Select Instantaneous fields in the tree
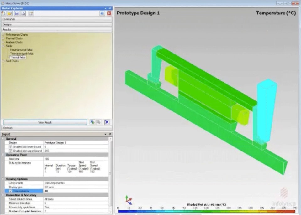Image resolution: width=301 pixels, height=215 pixels. (x=21, y=50)
